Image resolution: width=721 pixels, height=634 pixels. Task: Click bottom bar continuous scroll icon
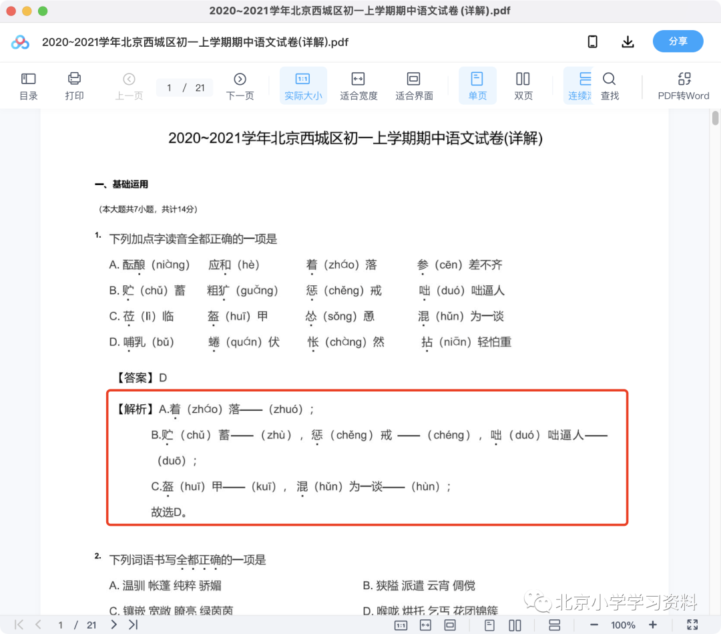coord(554,625)
